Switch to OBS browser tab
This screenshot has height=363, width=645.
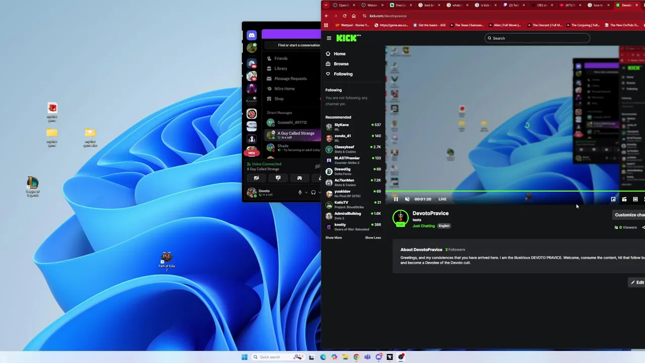point(542,5)
